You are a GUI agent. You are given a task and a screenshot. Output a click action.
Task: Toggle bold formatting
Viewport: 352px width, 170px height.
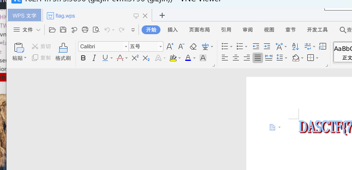[x=83, y=58]
